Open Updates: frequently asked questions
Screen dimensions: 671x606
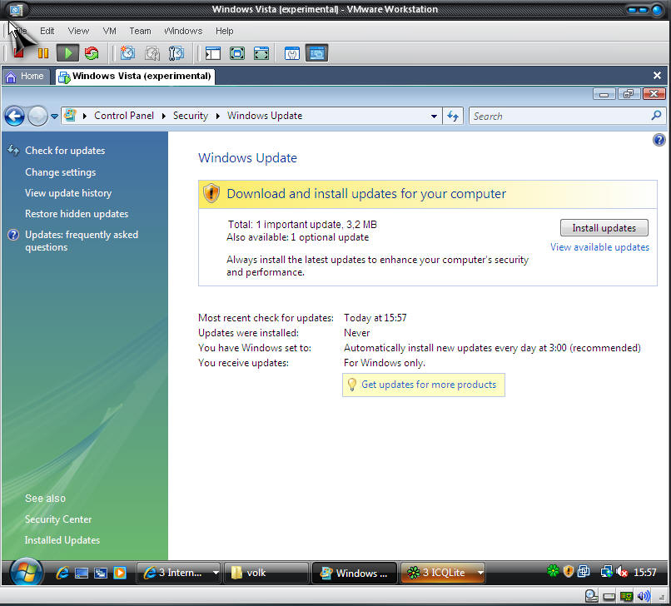(82, 241)
